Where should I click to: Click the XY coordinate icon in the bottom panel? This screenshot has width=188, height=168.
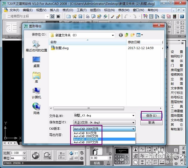pos(76,153)
